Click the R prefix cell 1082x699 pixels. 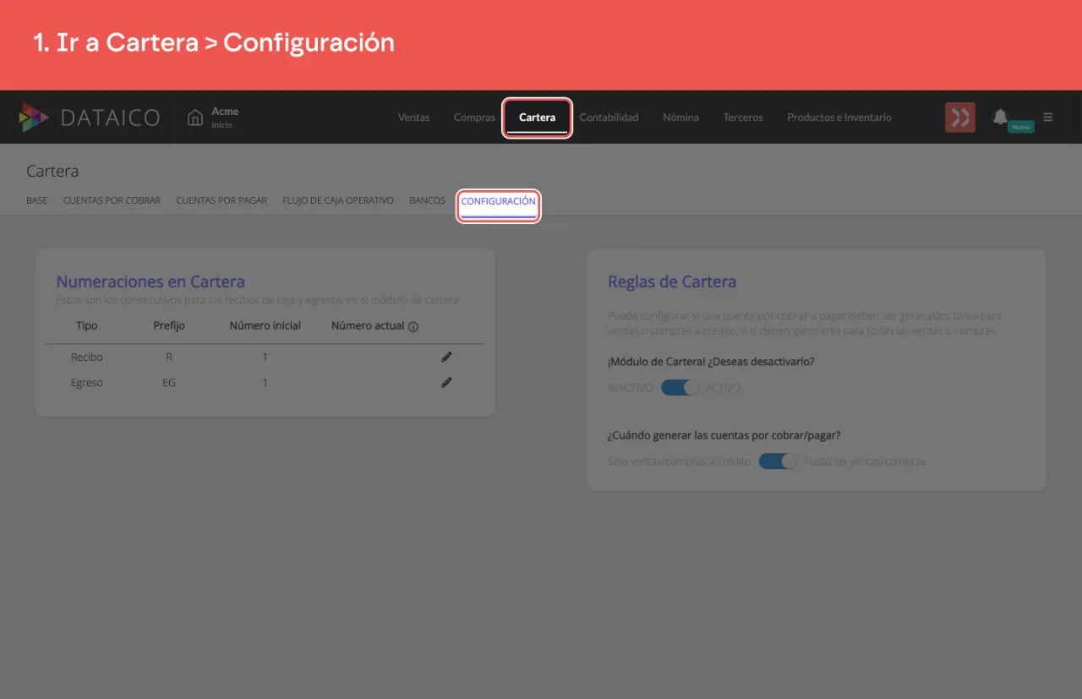click(169, 358)
